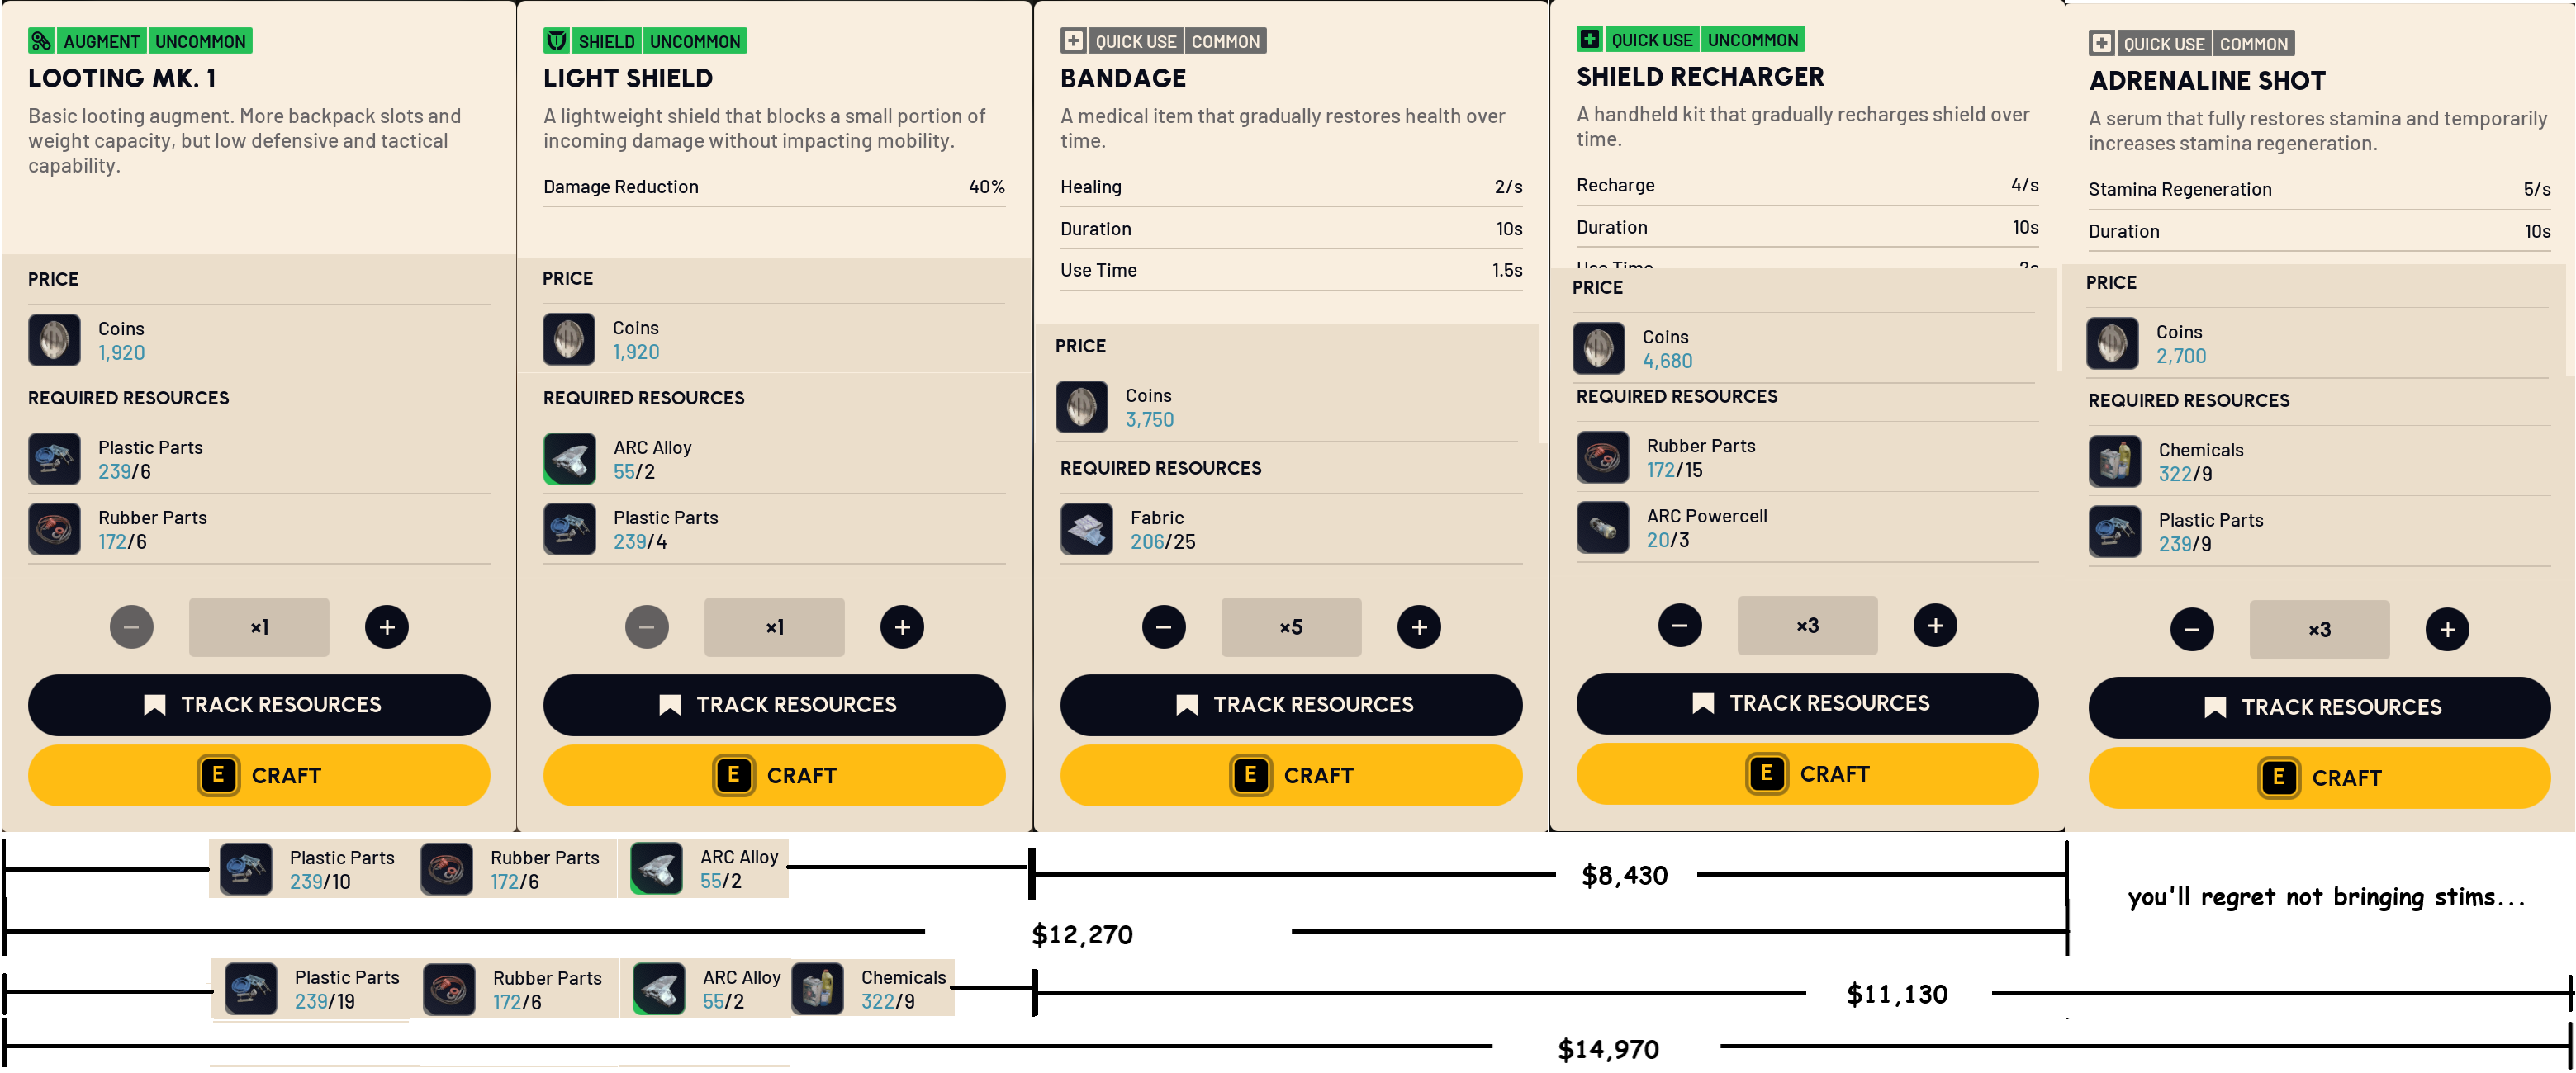Viewport: 2576px width, 1073px height.
Task: Increase the Bandage craft quantity with plus
Action: [1418, 627]
